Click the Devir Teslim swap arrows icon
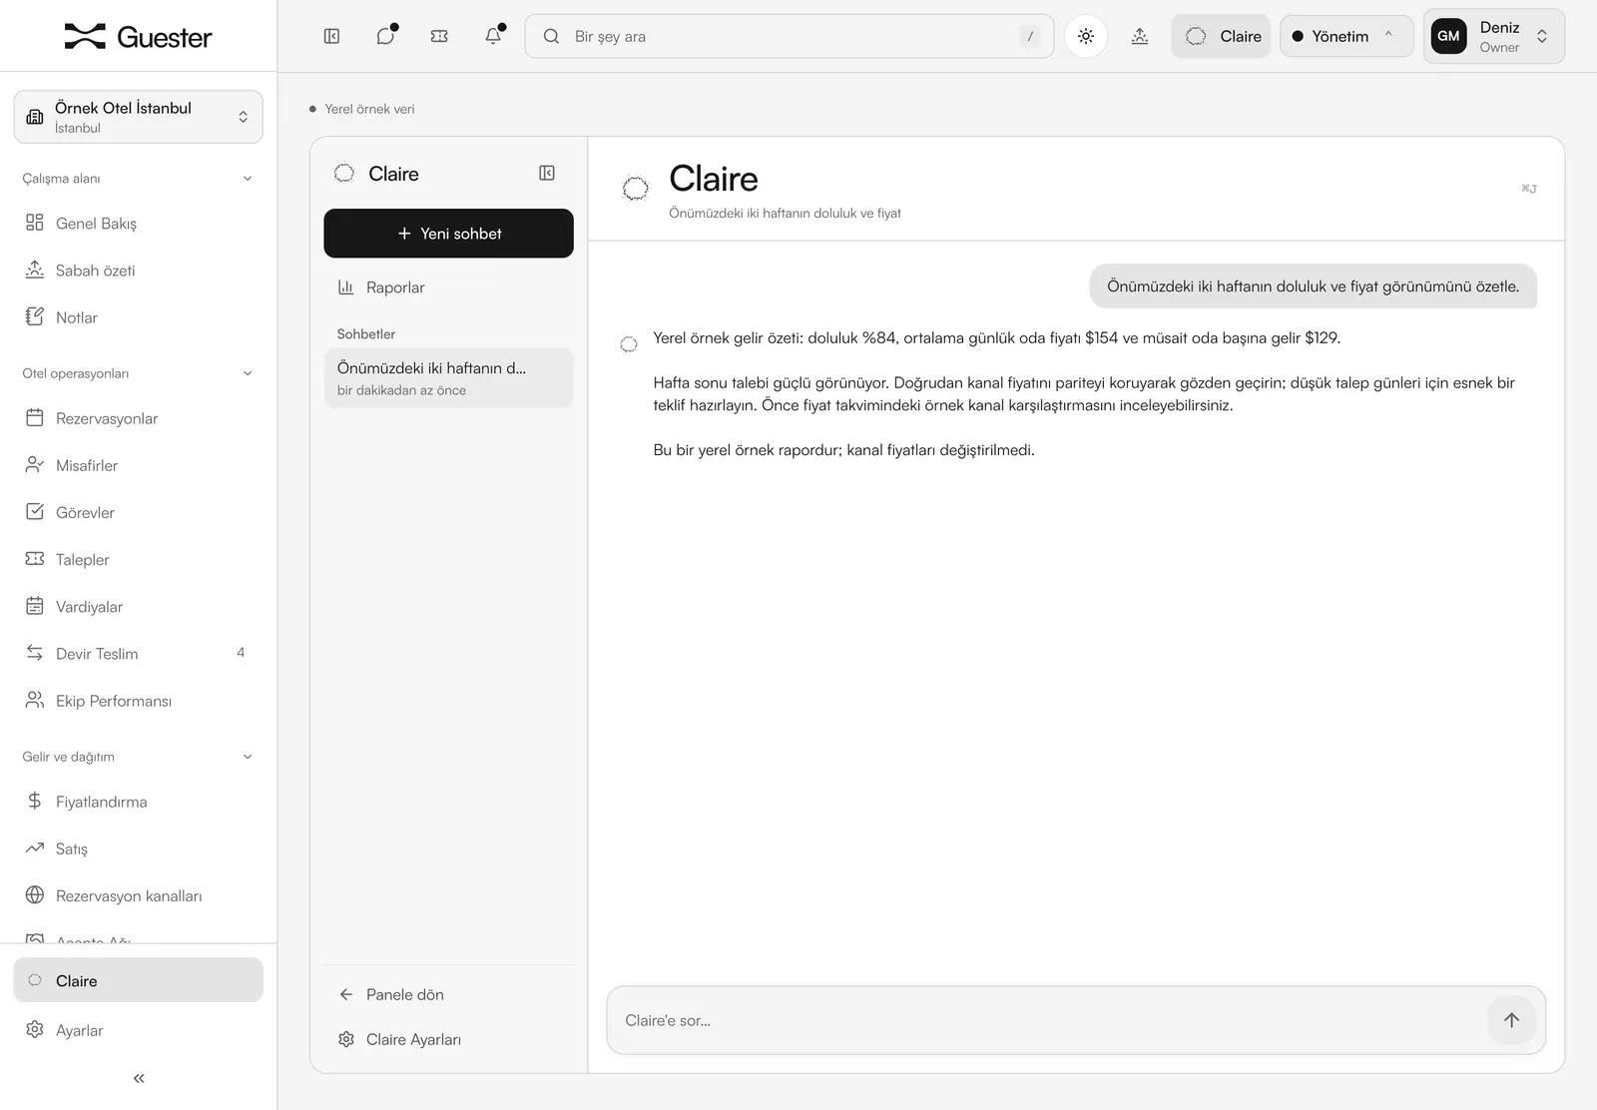This screenshot has height=1110, width=1597. coord(35,652)
